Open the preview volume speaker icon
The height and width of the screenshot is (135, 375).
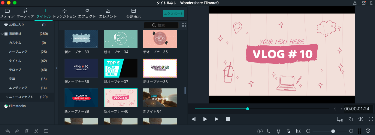(360, 119)
